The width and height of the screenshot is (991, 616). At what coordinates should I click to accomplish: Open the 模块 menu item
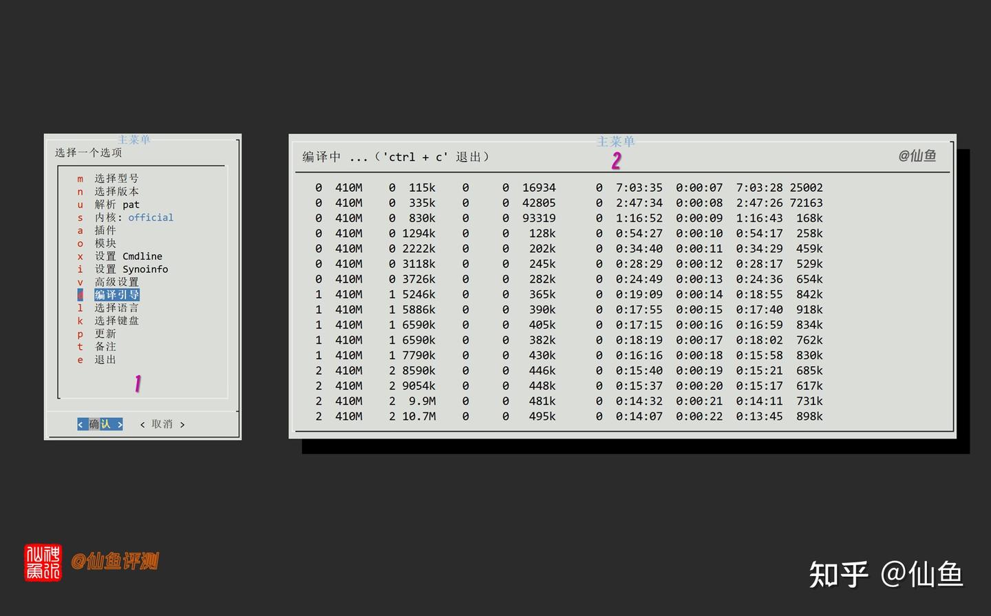pyautogui.click(x=96, y=243)
